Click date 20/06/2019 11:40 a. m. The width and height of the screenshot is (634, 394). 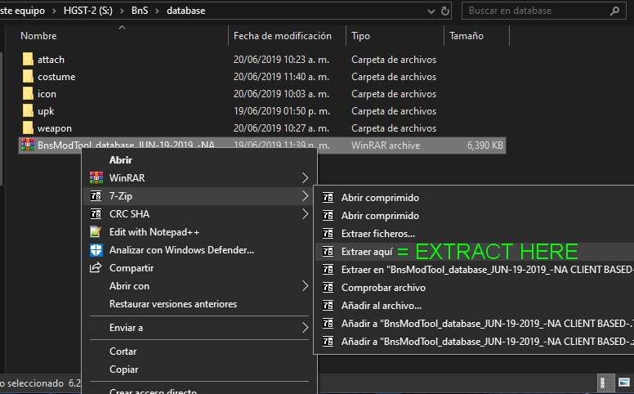pyautogui.click(x=281, y=77)
